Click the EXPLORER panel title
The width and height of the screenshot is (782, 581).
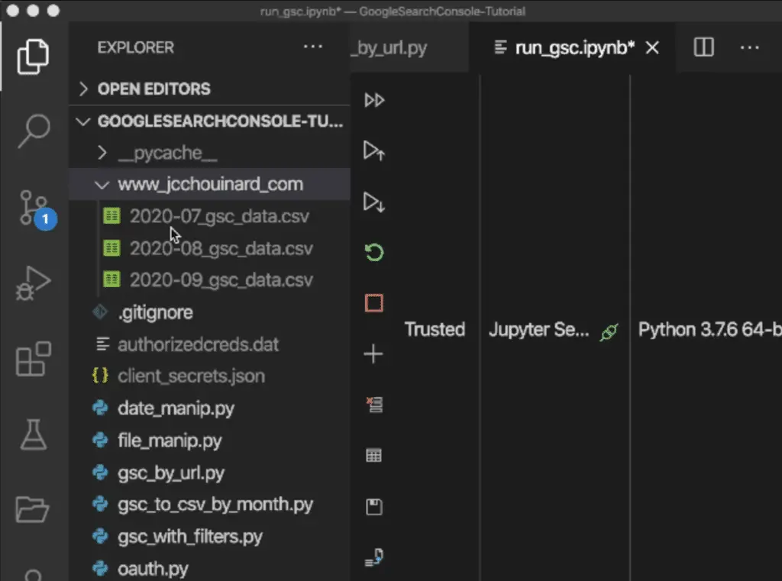coord(136,47)
